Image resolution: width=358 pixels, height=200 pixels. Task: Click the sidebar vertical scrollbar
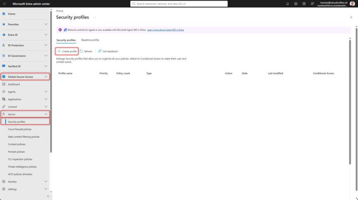click(51, 81)
